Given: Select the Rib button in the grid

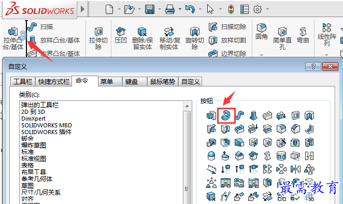Looking at the screenshot, I should coord(309,129).
